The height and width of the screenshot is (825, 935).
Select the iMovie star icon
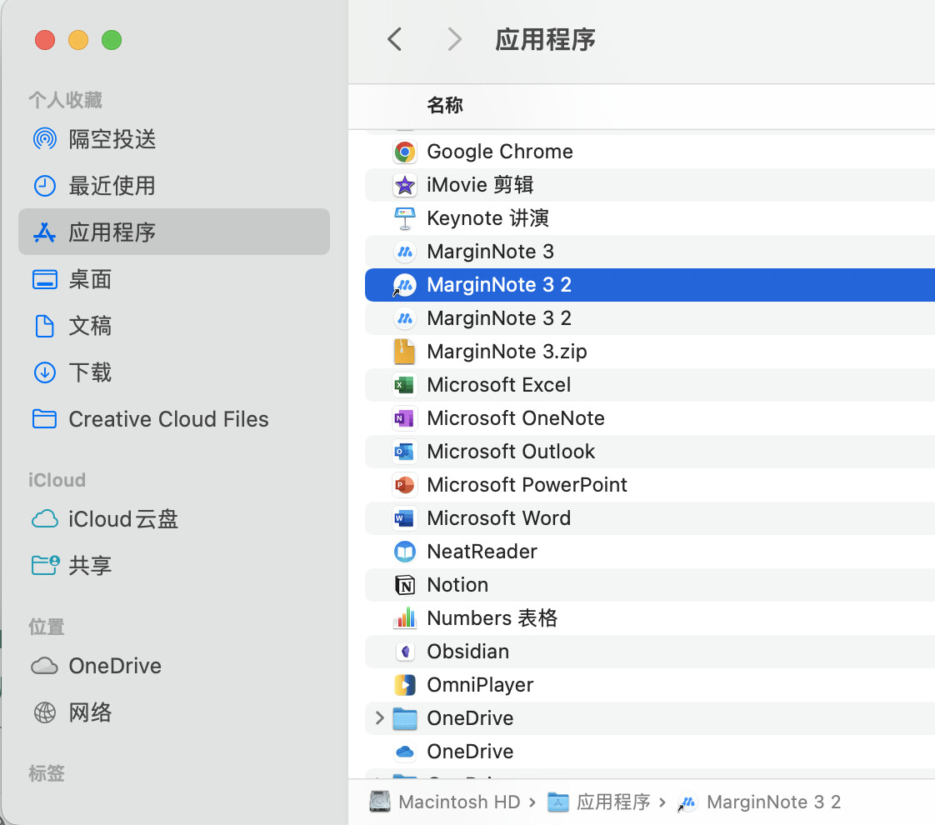405,185
